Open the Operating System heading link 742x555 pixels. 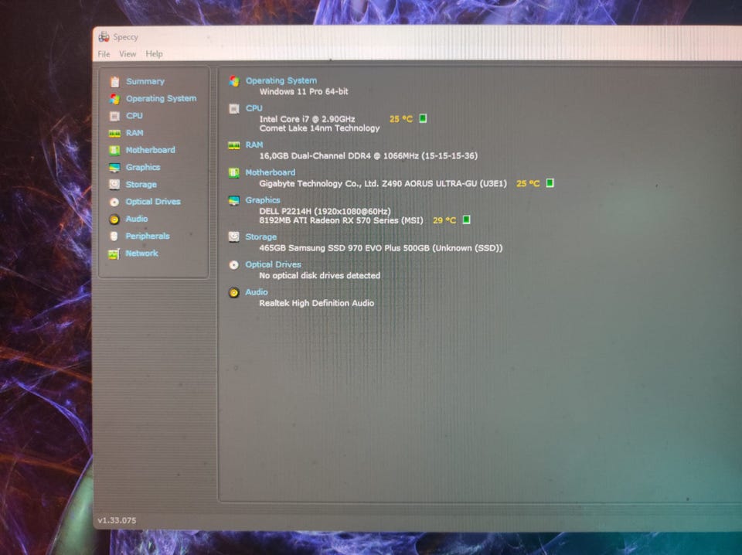click(x=281, y=80)
